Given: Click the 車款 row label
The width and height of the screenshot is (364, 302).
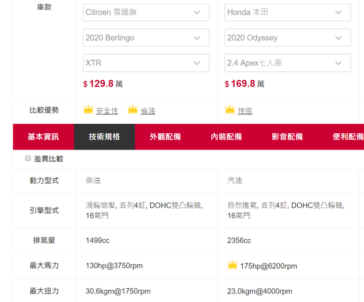Looking at the screenshot, I should pyautogui.click(x=44, y=7).
